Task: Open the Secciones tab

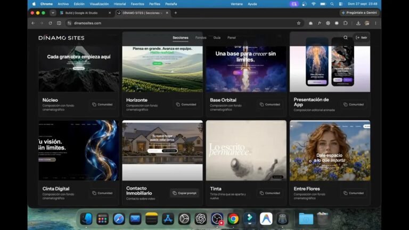Action: click(x=181, y=38)
